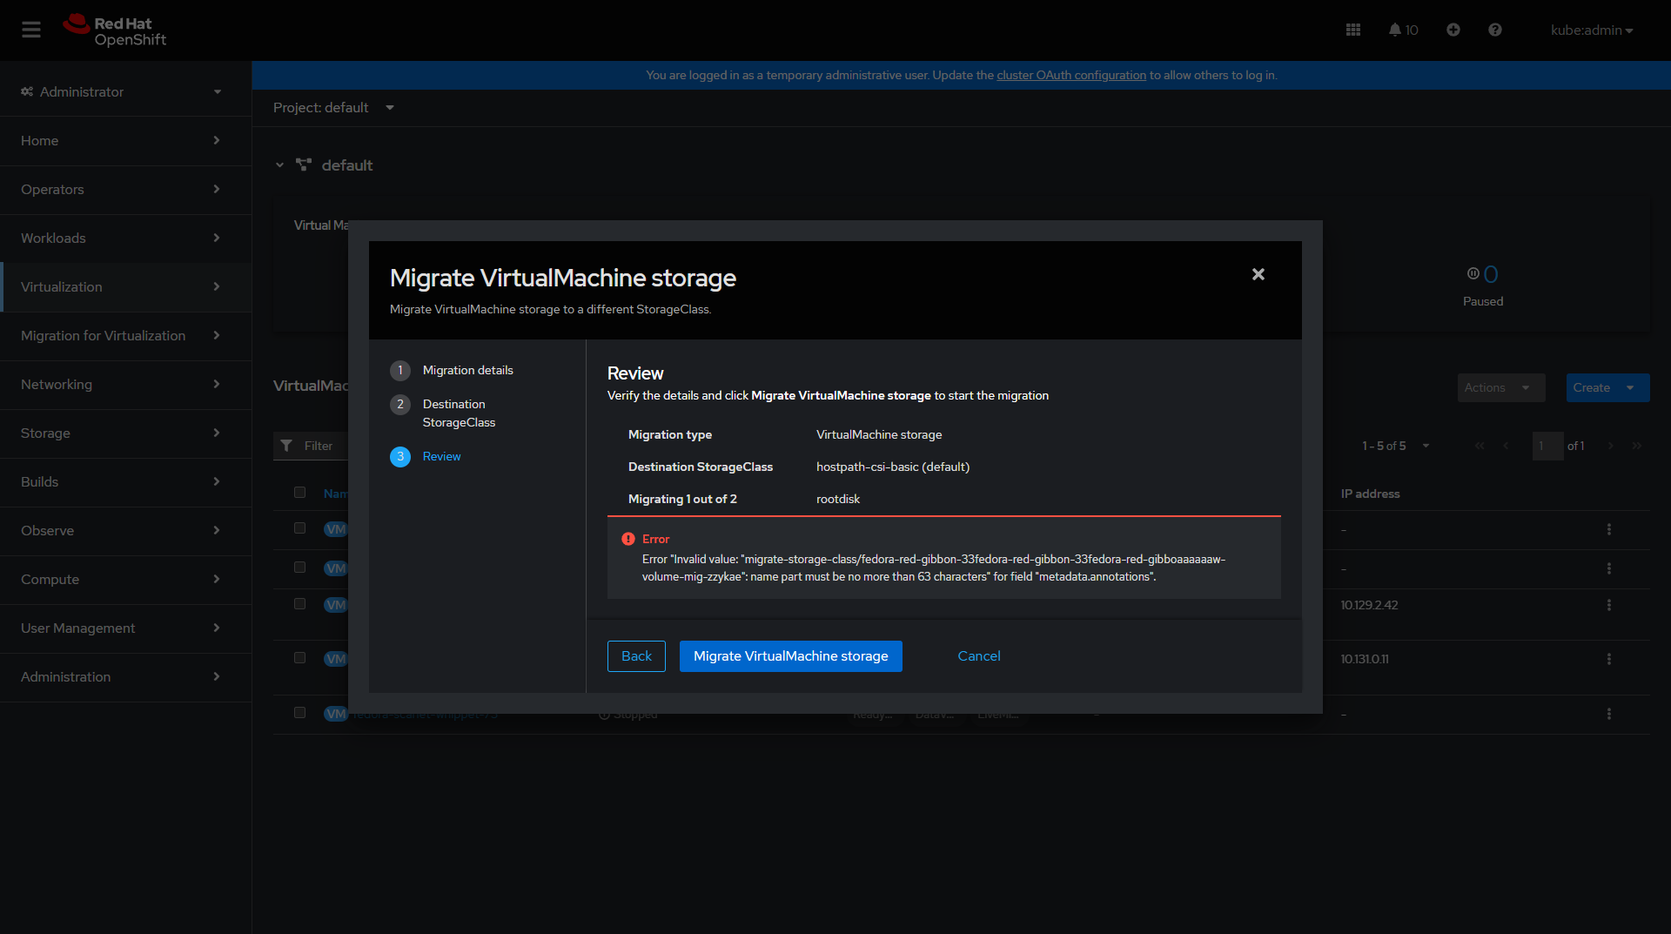Viewport: 1671px width, 934px height.
Task: Open the Project: default dropdown
Action: (x=333, y=108)
